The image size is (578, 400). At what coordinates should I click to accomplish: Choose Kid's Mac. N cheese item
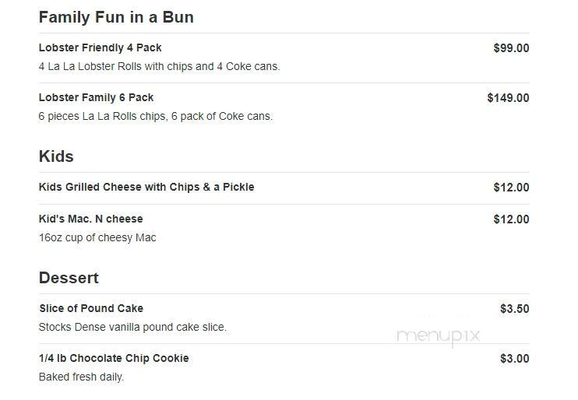[90, 219]
